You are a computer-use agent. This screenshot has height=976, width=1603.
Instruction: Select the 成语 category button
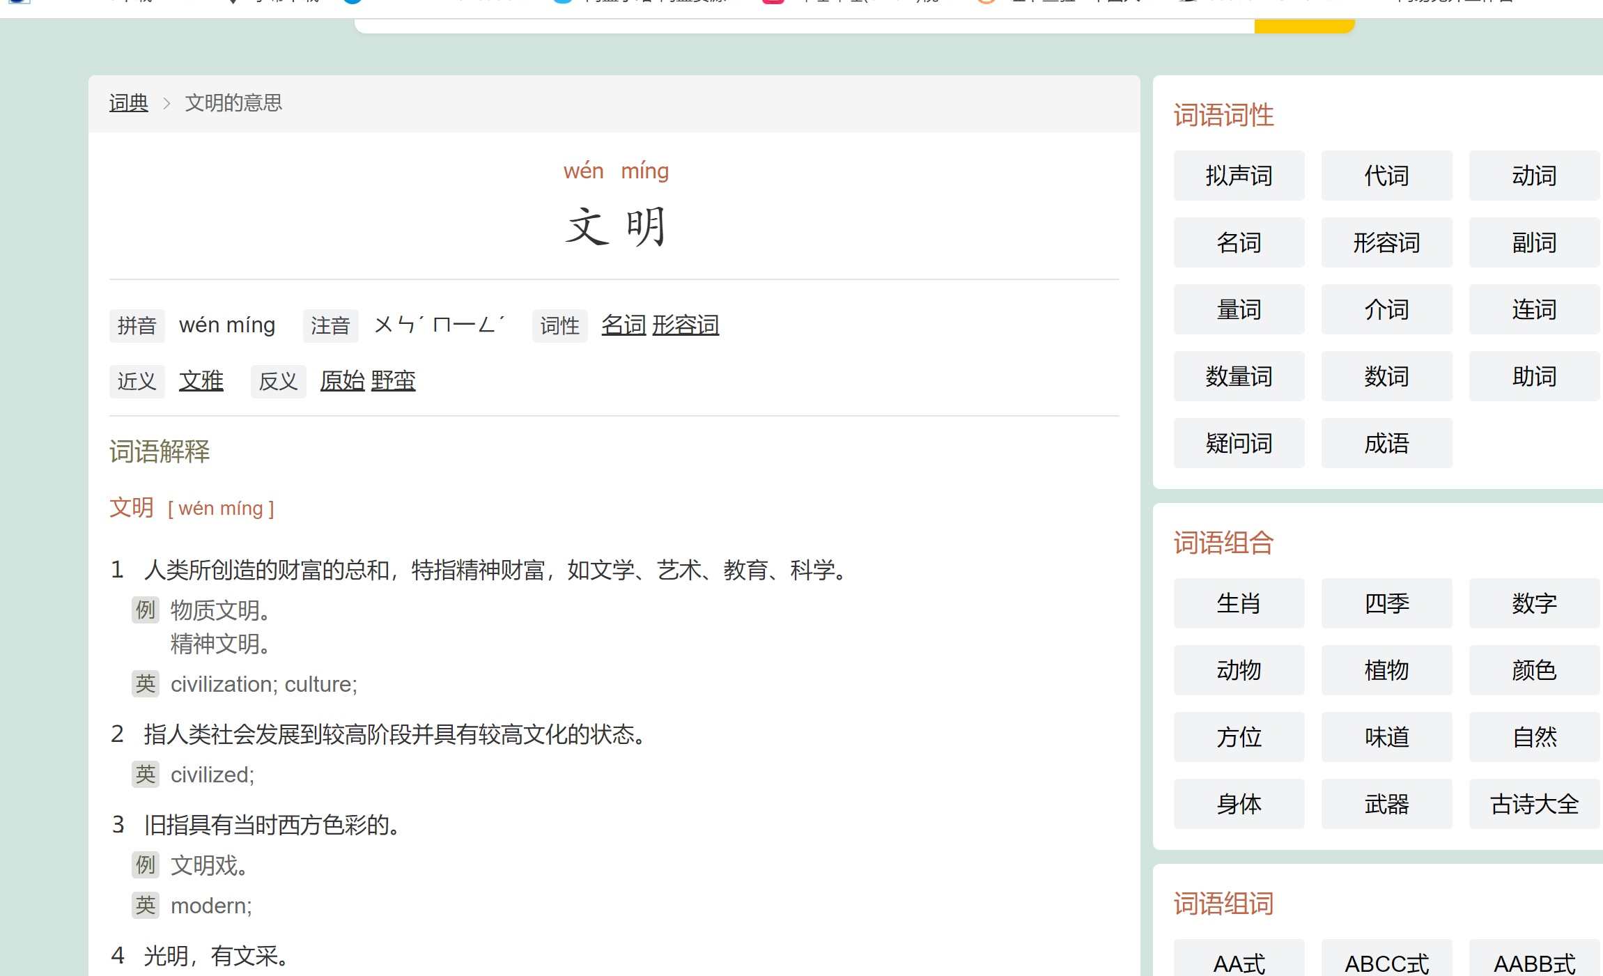click(1387, 443)
